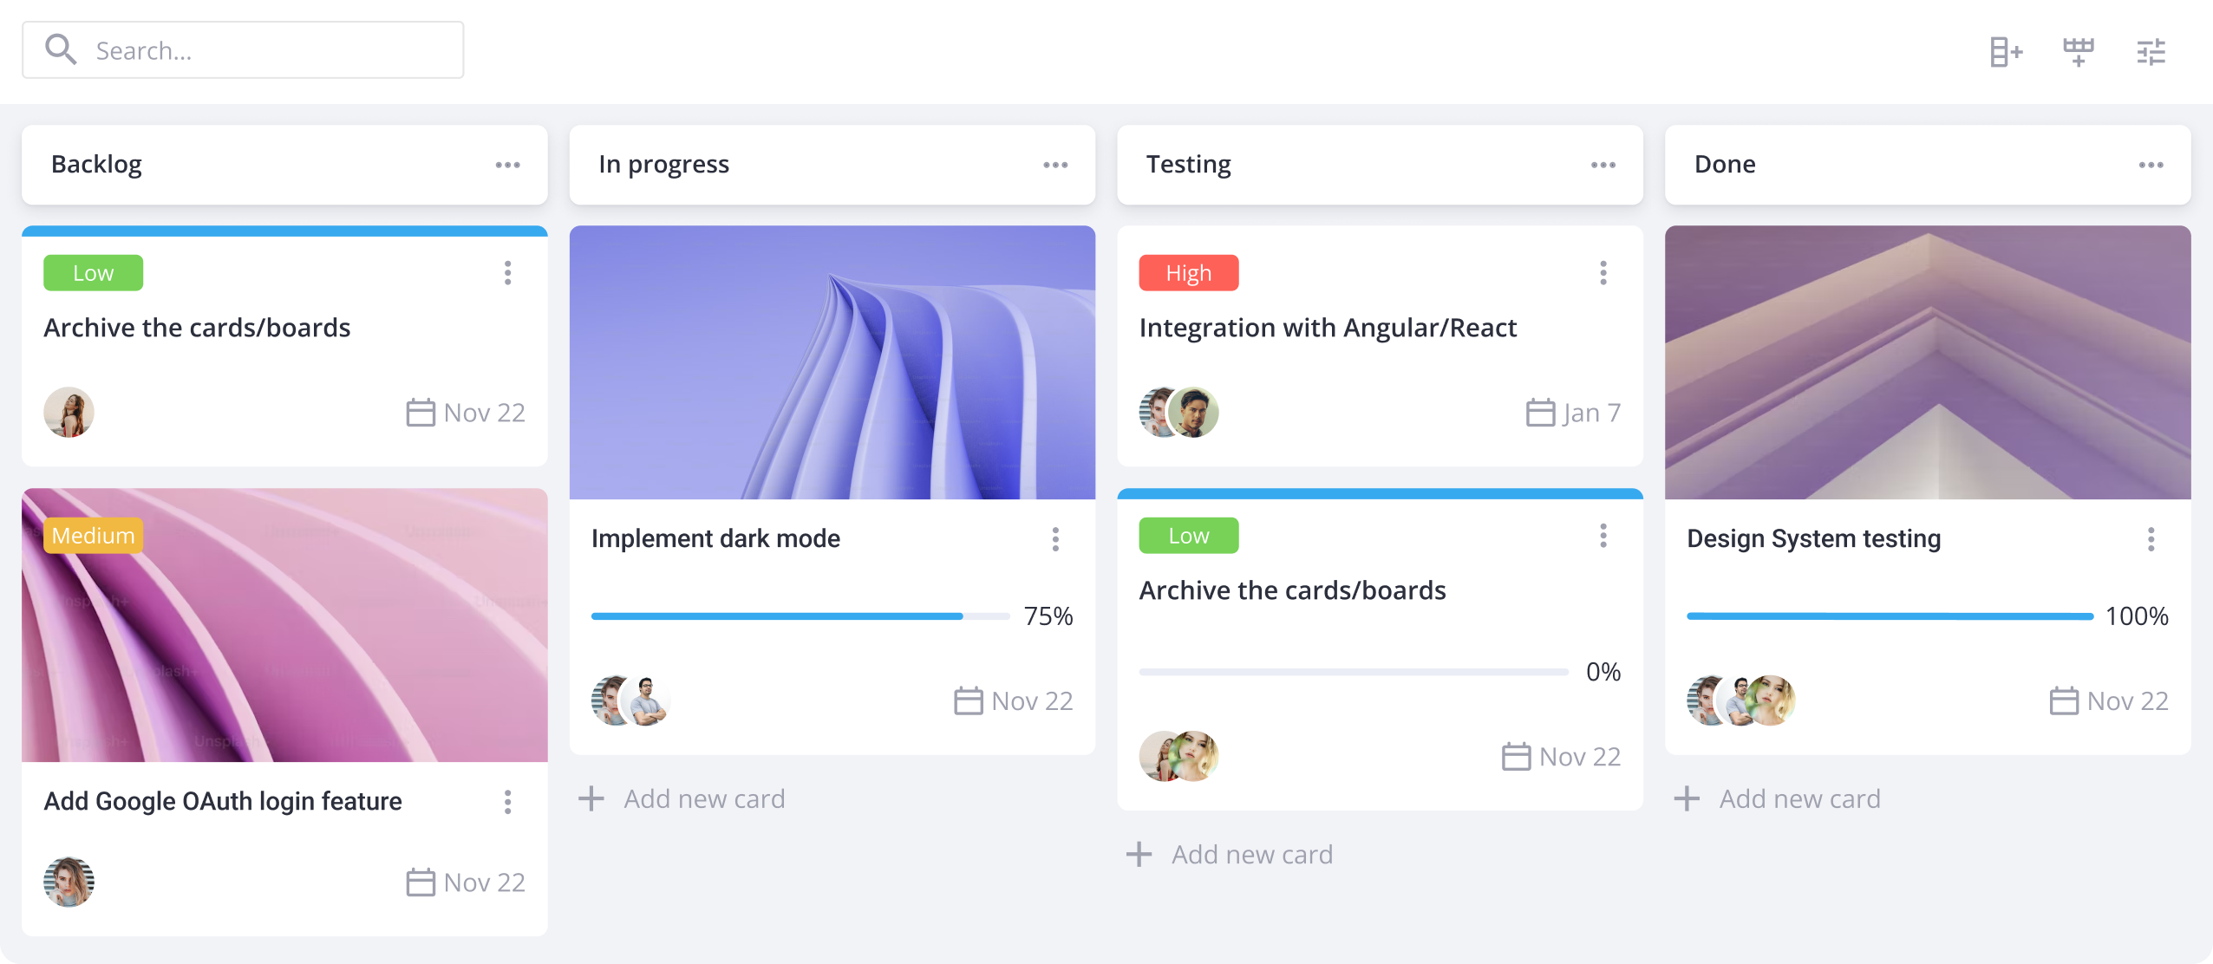Focus the Search input field
Screen dimensions: 2213x964
(x=243, y=50)
